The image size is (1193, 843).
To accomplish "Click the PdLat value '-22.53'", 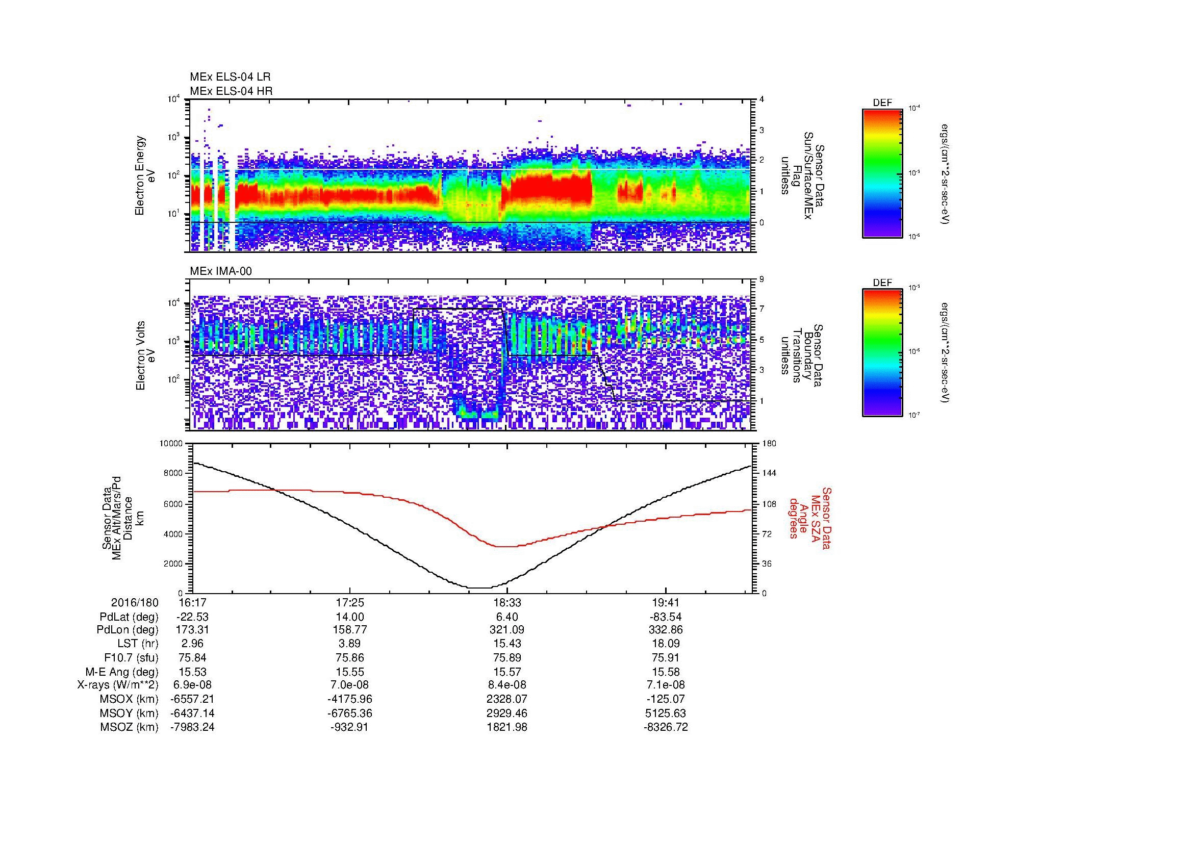I will [192, 617].
